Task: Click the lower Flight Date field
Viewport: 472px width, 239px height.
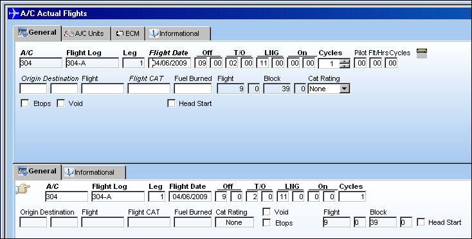Action: click(190, 197)
